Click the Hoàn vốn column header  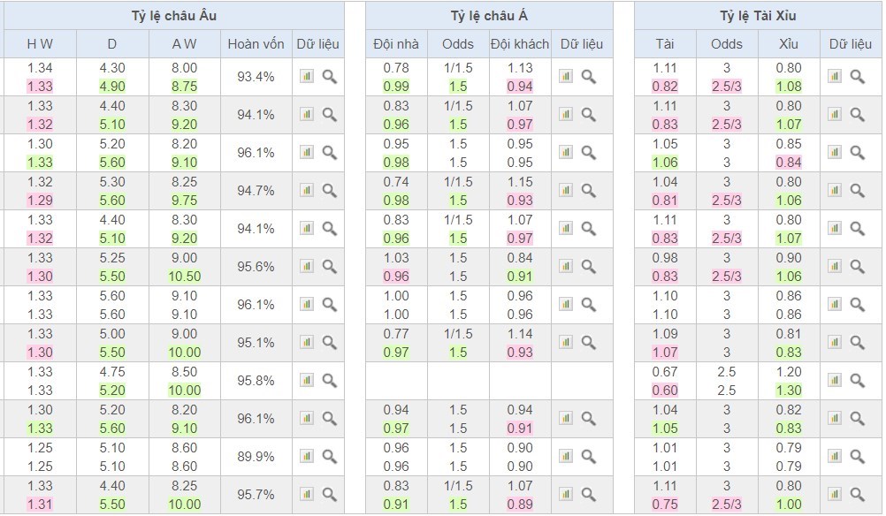[256, 44]
